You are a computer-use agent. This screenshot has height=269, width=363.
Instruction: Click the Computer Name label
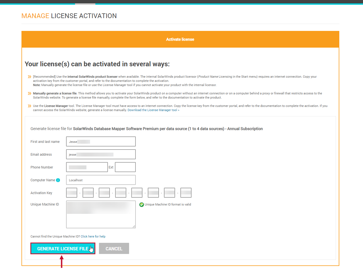coord(43,180)
